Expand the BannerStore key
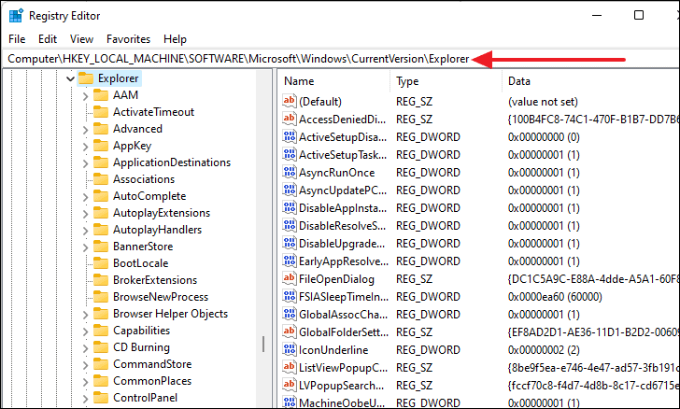The image size is (680, 409). (x=85, y=247)
